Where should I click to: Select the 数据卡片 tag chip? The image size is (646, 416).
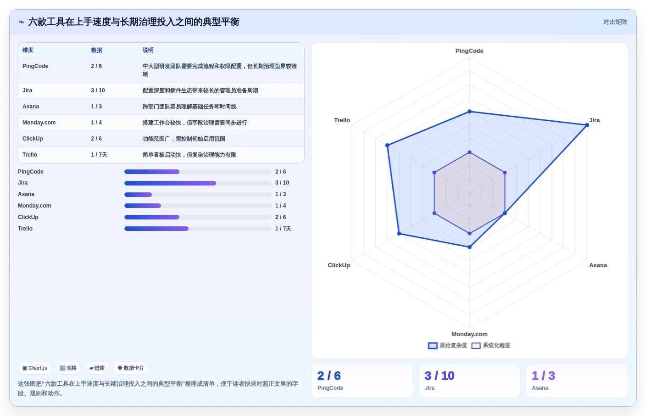pyautogui.click(x=131, y=368)
